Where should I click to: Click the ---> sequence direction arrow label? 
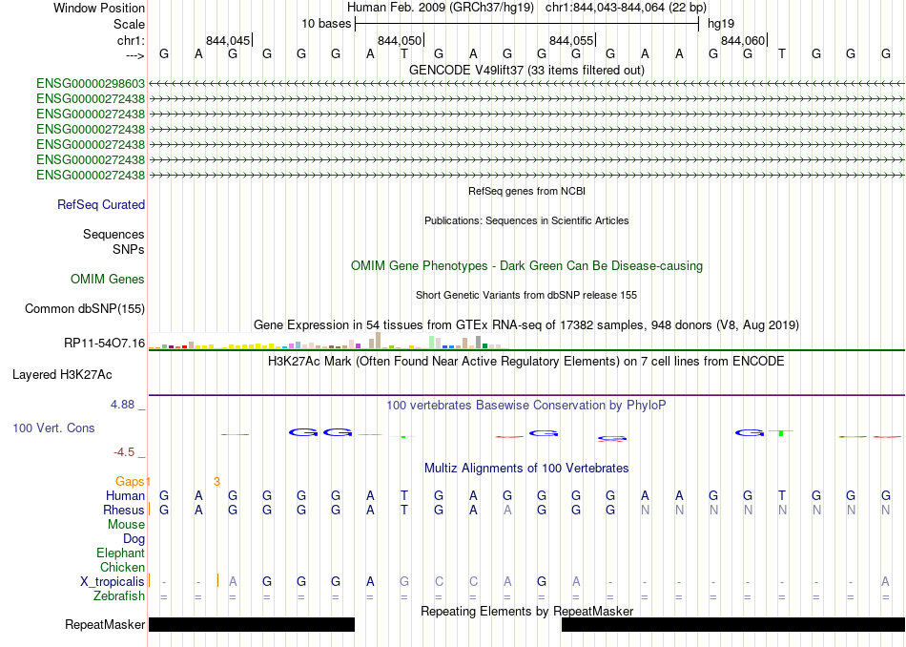pos(135,55)
